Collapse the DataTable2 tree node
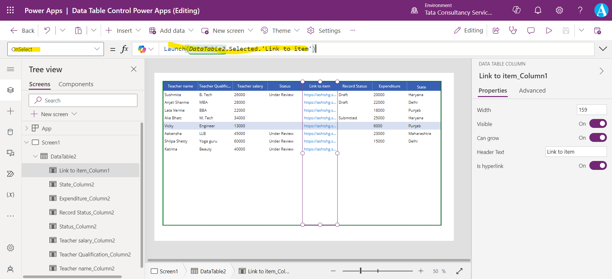The width and height of the screenshot is (612, 279). tap(35, 157)
